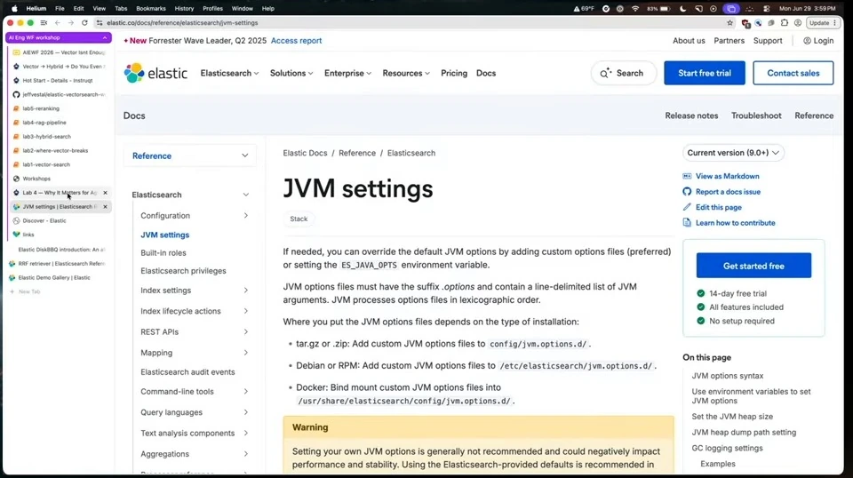Click the Update button in toolbar
This screenshot has width=853, height=478.
[x=823, y=23]
